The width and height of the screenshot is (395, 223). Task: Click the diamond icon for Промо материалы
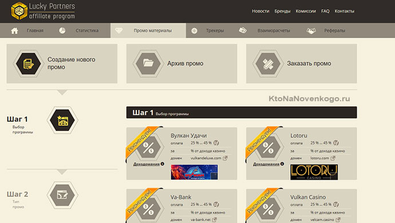tap(119, 30)
